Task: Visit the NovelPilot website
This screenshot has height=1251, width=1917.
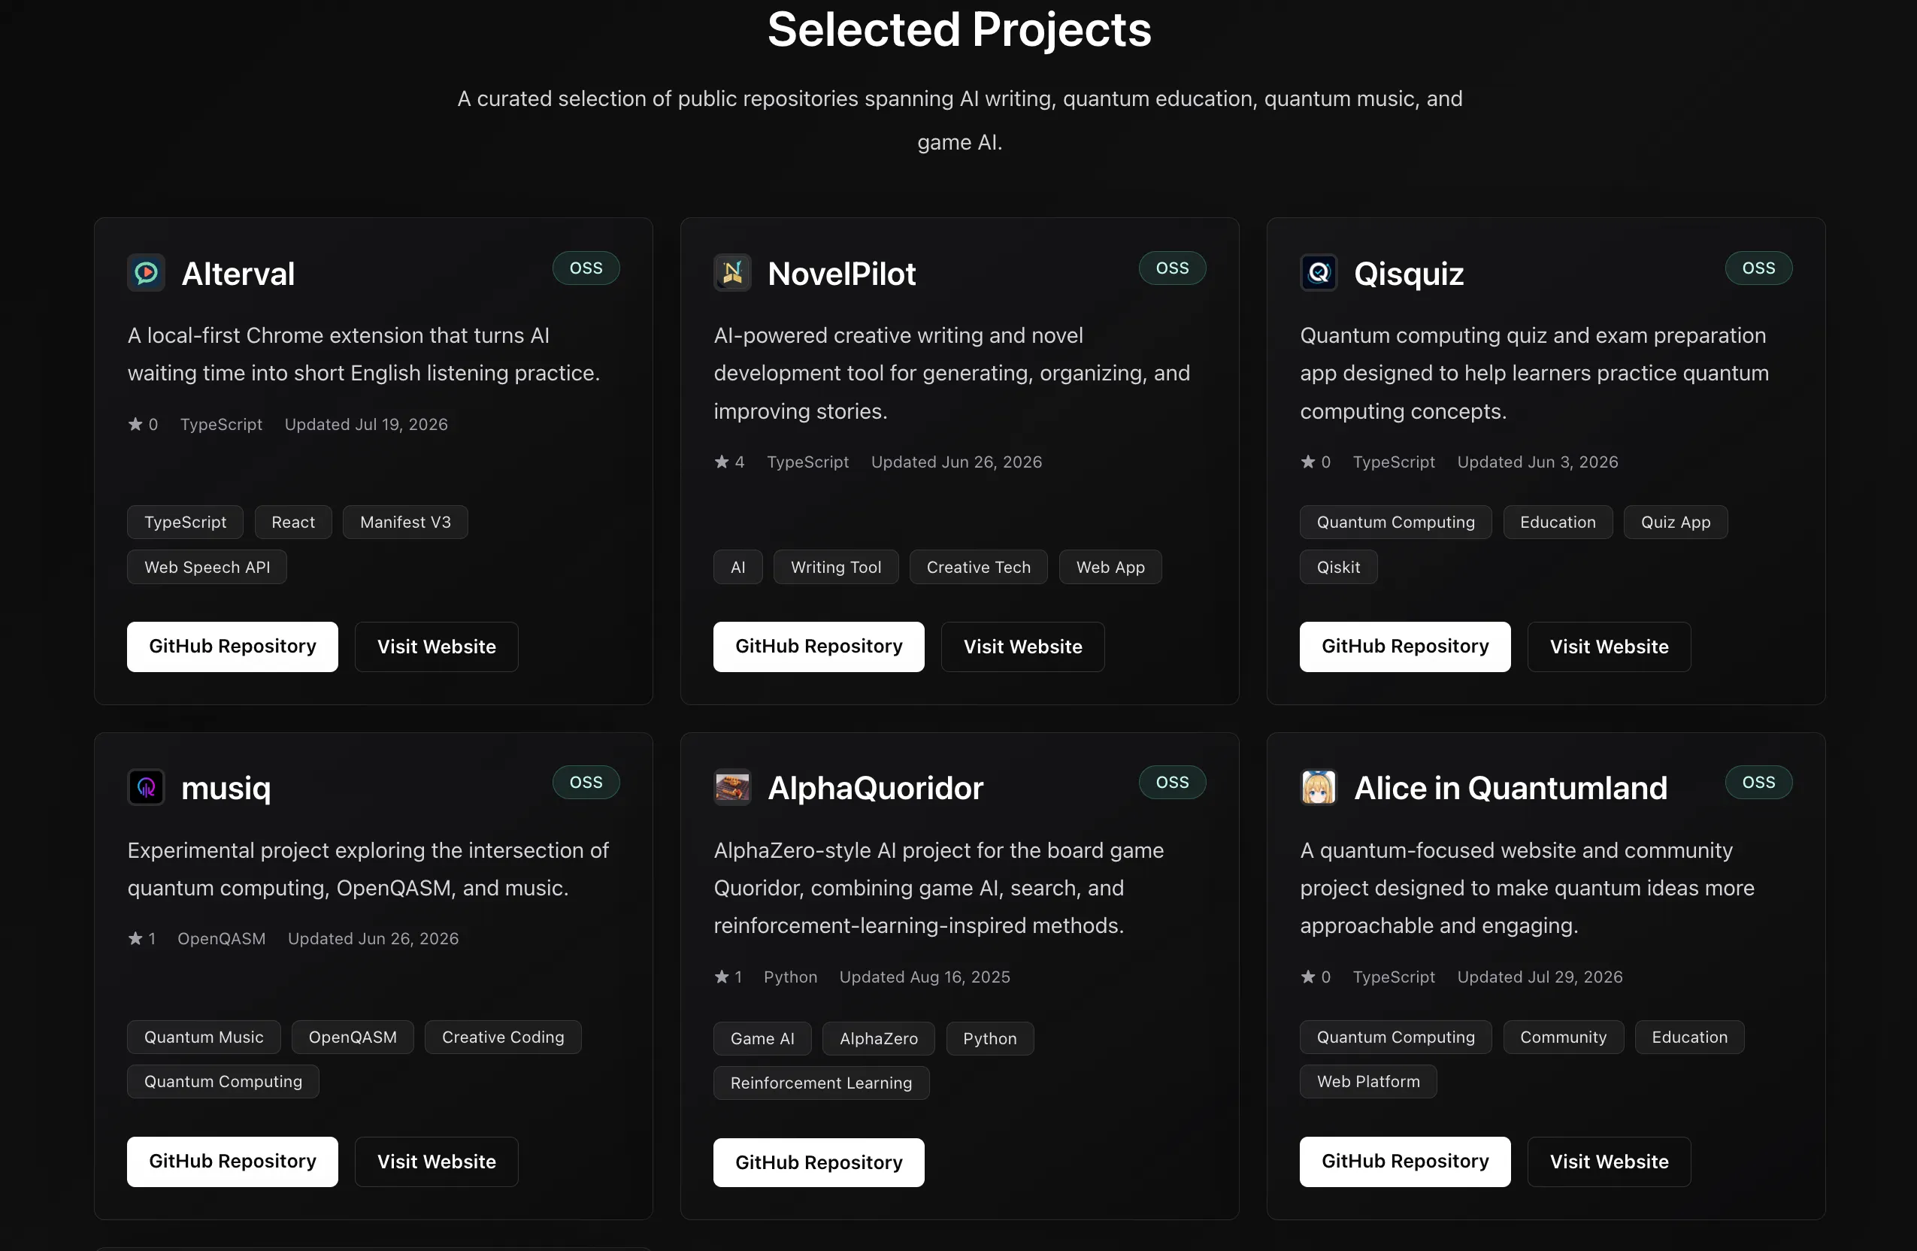Action: [1023, 647]
